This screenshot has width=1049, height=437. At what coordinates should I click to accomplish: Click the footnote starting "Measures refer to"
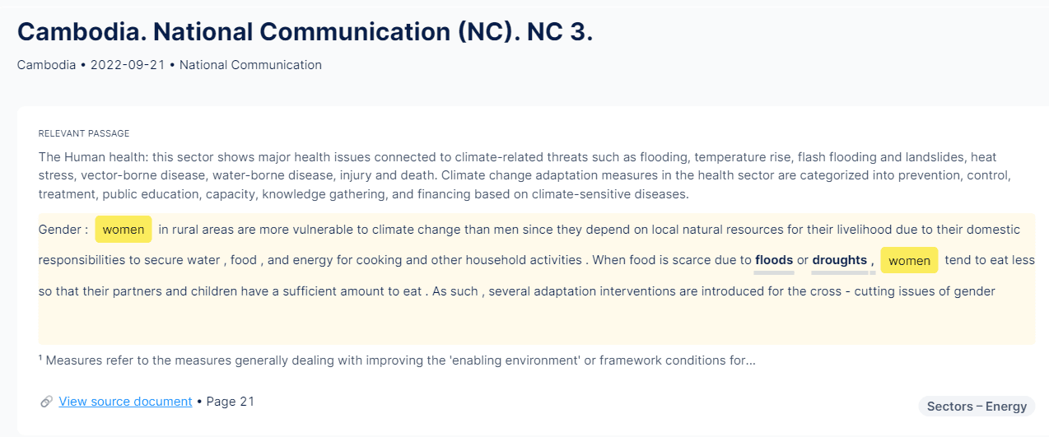[x=397, y=360]
